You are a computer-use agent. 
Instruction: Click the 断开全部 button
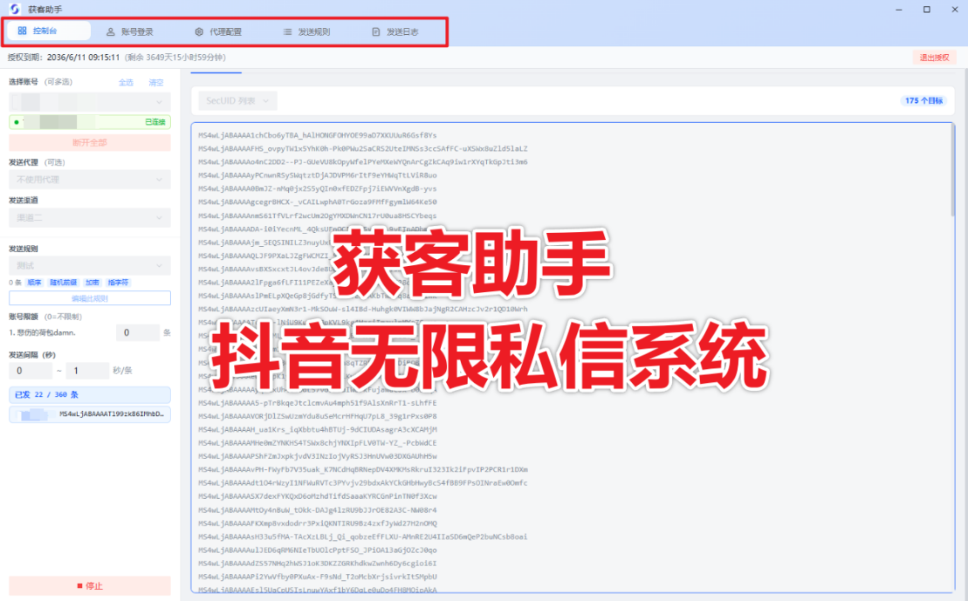point(90,142)
